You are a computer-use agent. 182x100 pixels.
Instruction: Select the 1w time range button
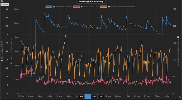[x=101, y=97]
